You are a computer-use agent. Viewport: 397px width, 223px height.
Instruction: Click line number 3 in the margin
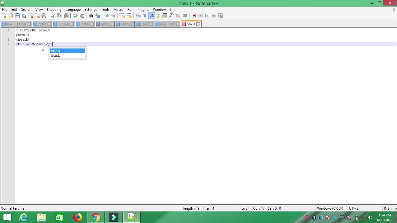coord(8,40)
